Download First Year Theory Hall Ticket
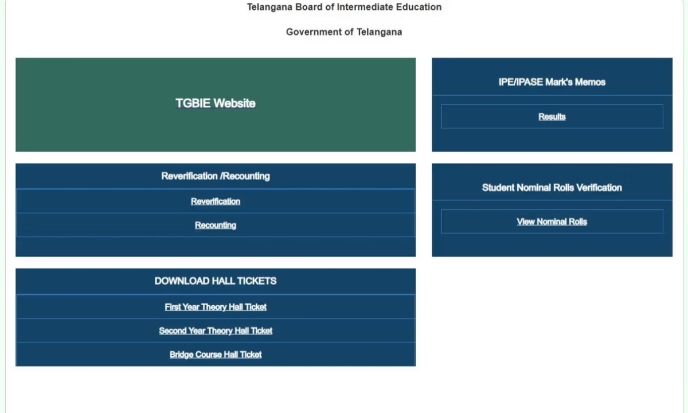Viewport: 688px width, 413px height. [x=216, y=307]
